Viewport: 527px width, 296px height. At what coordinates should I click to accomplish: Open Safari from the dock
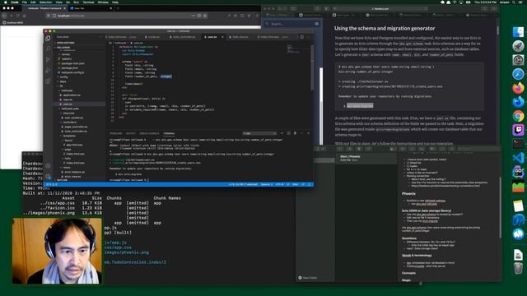click(x=518, y=74)
